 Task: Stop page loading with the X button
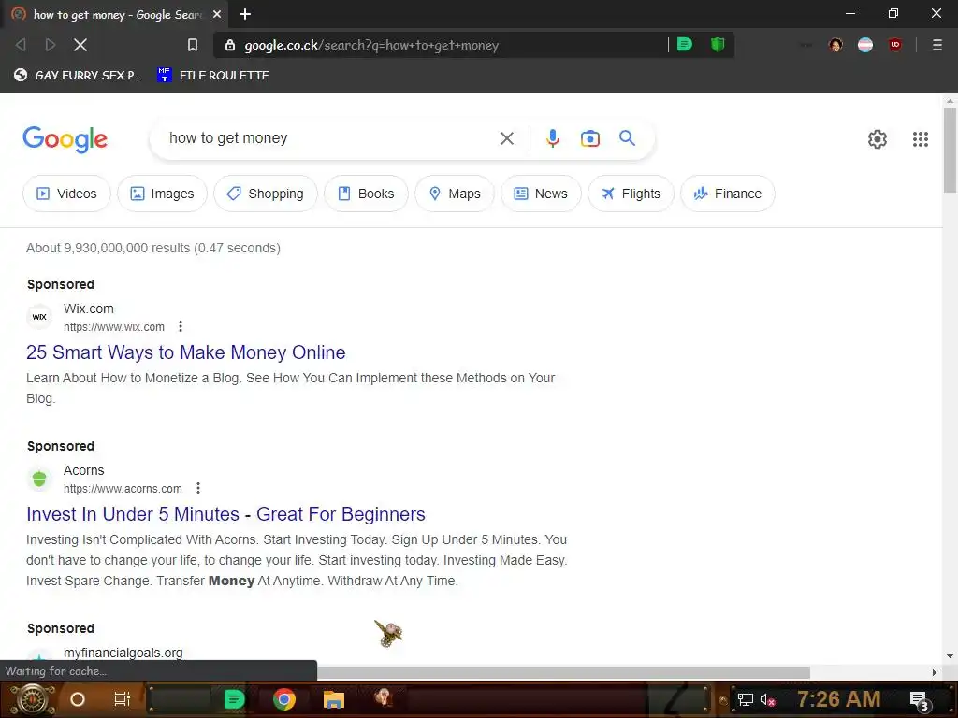(80, 45)
